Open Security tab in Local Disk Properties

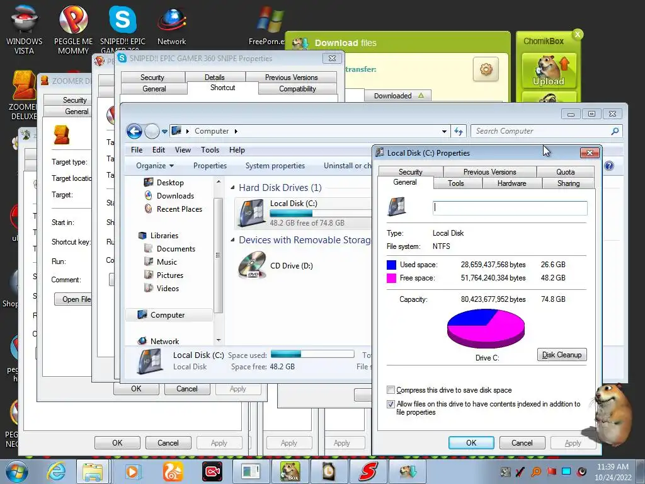click(410, 172)
